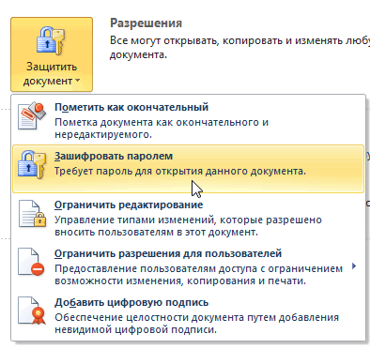The height and width of the screenshot is (349, 370).
Task: Click the text Требует пароль для открытия данного документа
Action: [x=180, y=172]
